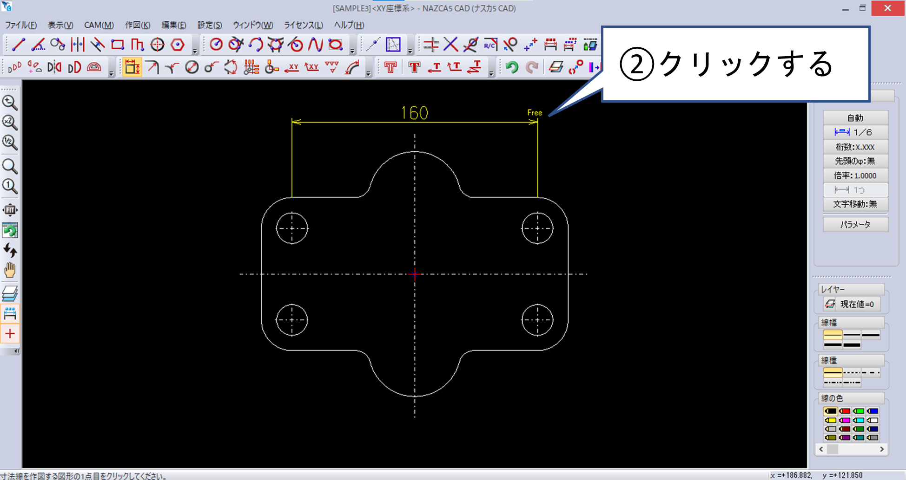Select the solid line type
Screen dimensions: 906x480
tap(833, 372)
